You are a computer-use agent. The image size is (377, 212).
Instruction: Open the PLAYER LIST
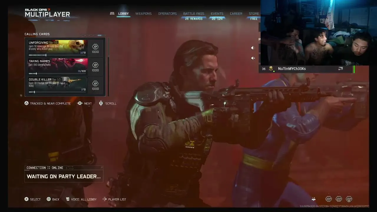point(117,199)
